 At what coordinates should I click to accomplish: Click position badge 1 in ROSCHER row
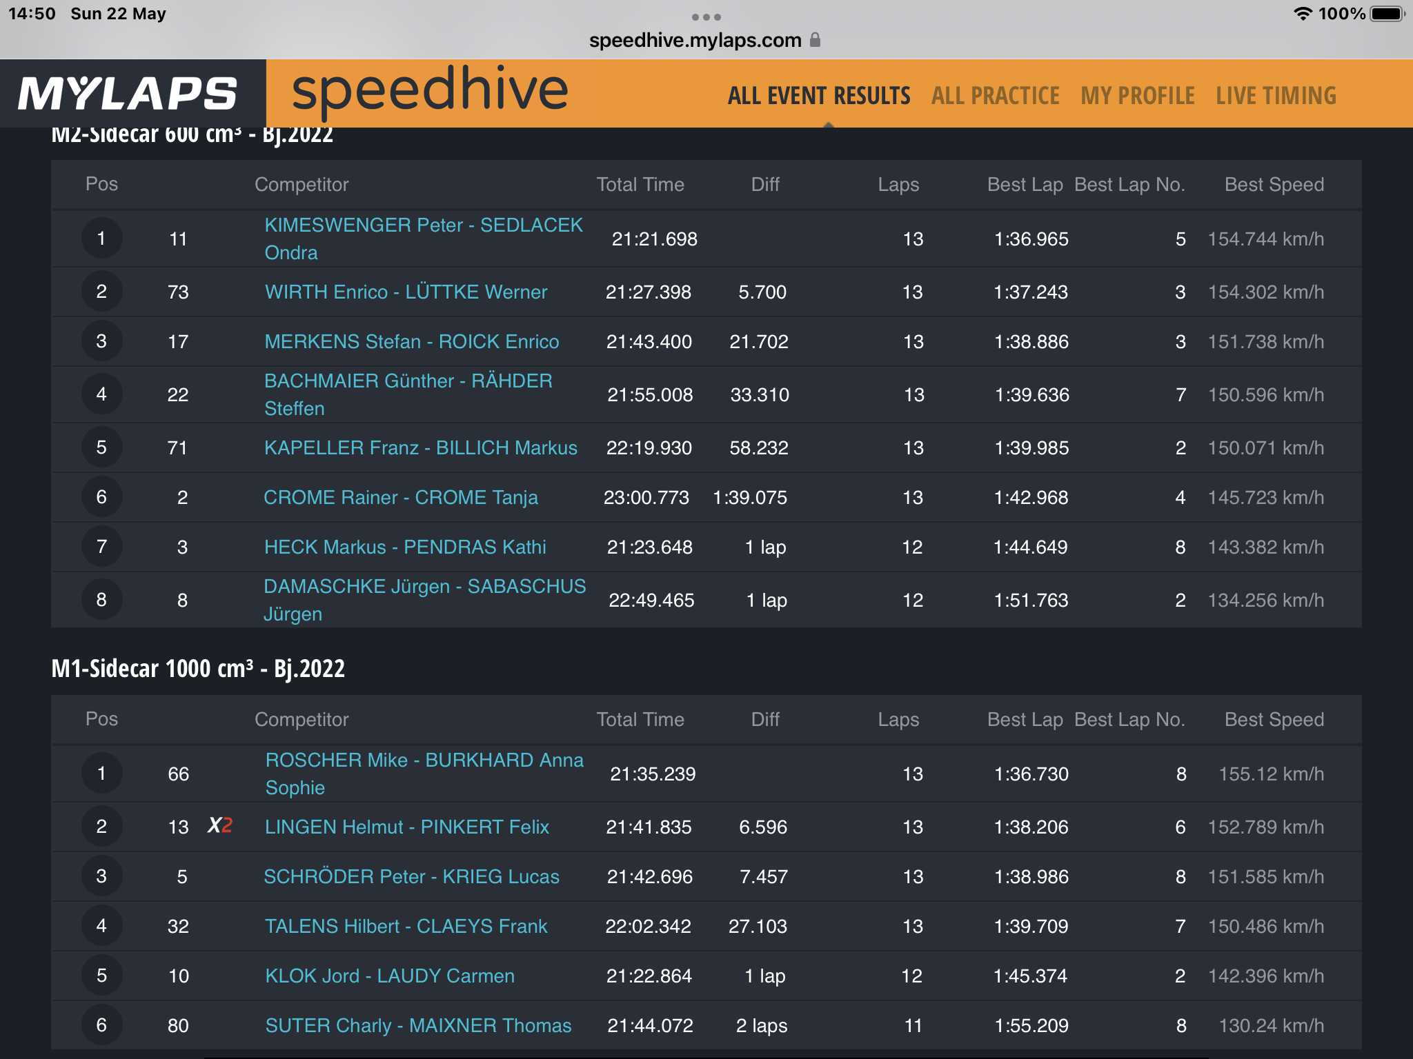[101, 774]
